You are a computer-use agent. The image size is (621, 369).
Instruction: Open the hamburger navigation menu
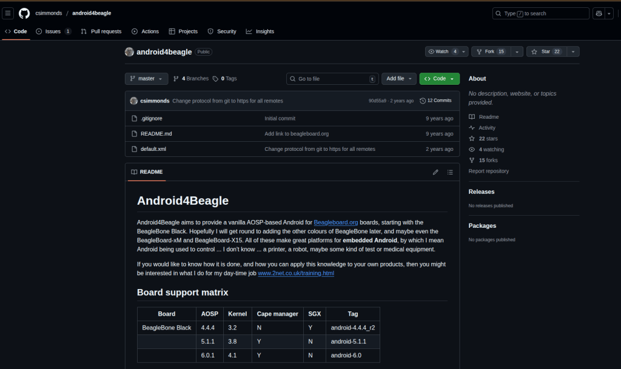pos(8,13)
